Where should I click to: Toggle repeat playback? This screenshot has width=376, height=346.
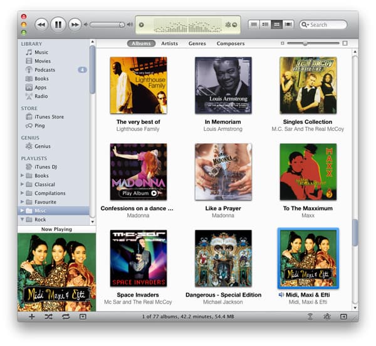tap(66, 317)
